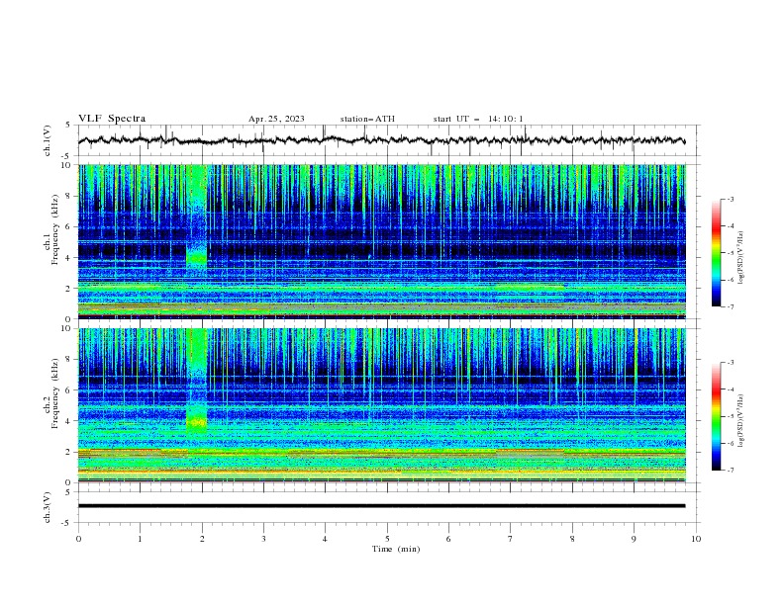Viewport: 784px width, 605px height.
Task: Click time-axis tick label "1" at the bottom
Action: (140, 539)
